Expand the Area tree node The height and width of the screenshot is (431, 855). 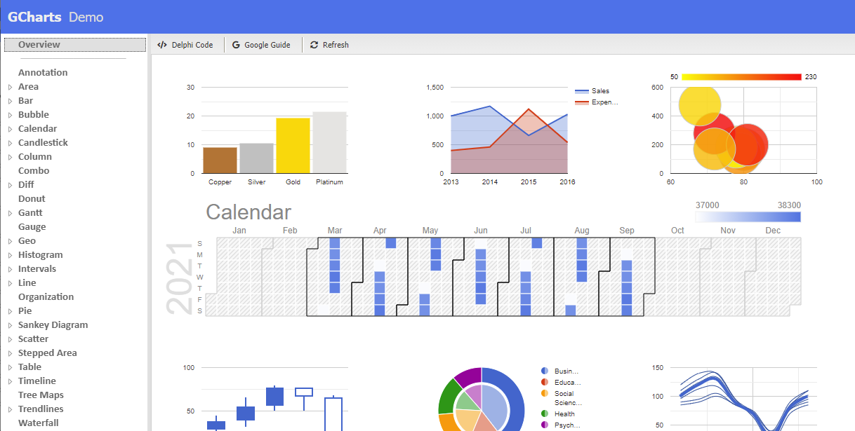pos(10,87)
